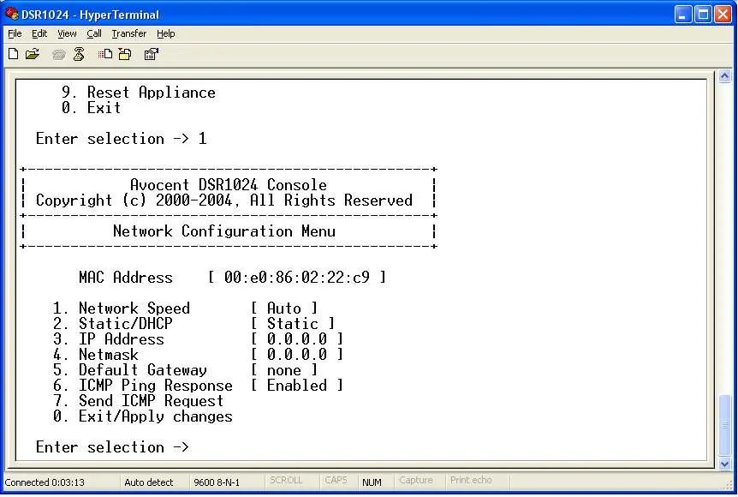Screen dimensions: 738x497
Task: Click the Send file toolbar icon
Action: pyautogui.click(x=105, y=54)
